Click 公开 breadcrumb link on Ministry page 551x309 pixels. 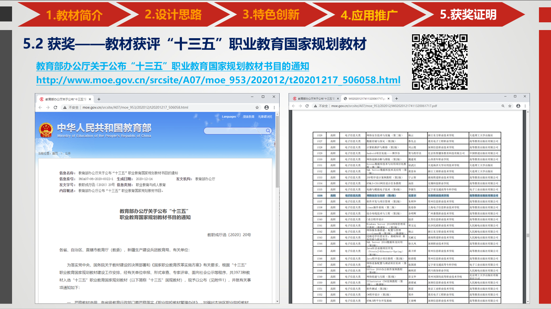point(68,153)
